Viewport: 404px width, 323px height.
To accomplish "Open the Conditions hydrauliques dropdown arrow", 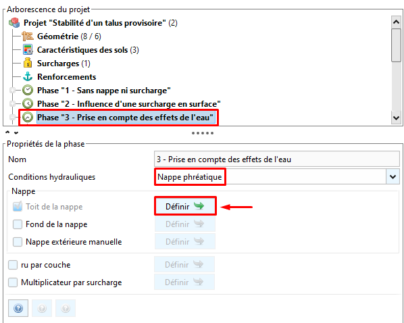I will pos(393,177).
